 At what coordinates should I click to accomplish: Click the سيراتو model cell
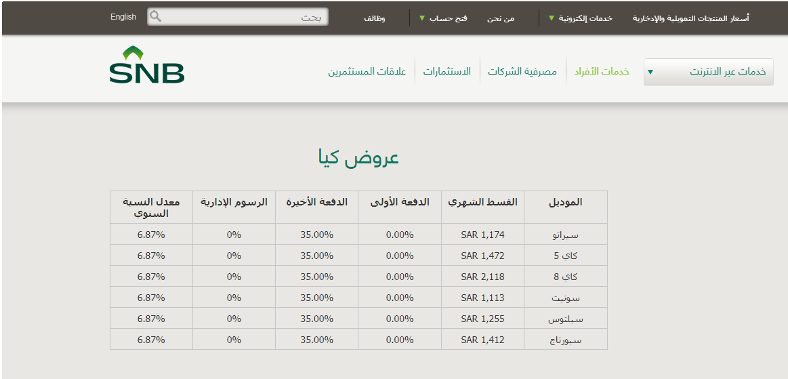565,235
